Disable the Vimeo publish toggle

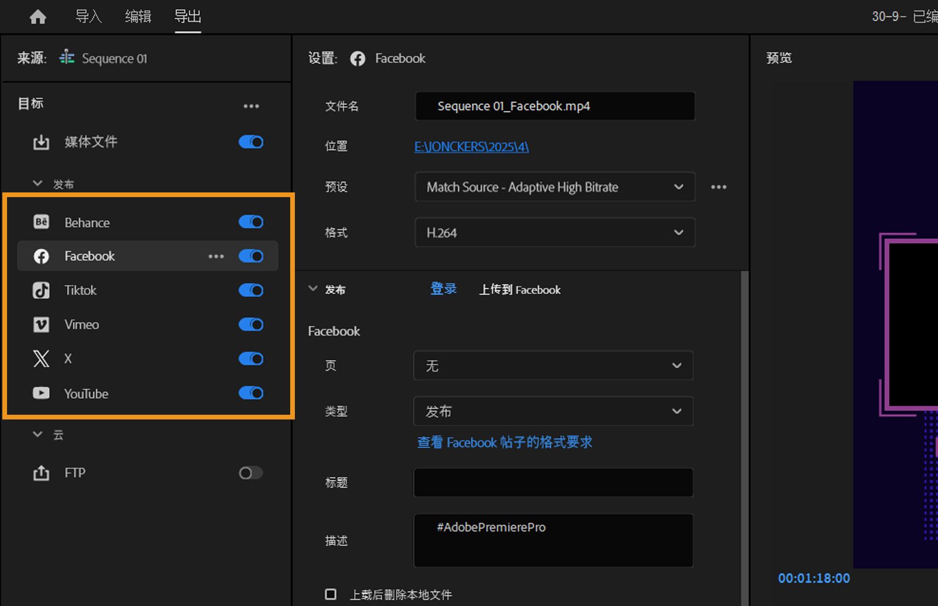pos(251,324)
